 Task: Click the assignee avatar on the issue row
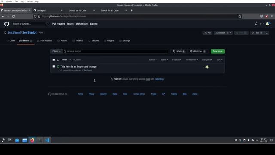[x=207, y=67]
